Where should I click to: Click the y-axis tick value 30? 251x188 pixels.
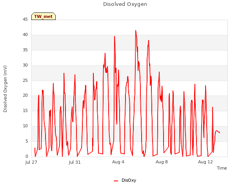[x=25, y=65]
